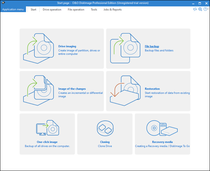Image resolution: width=210 pixels, height=171 pixels.
Task: Click the Cloning disk icon
Action: [x=105, y=128]
